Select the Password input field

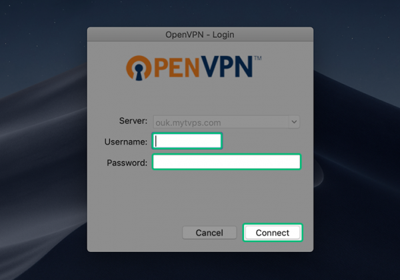[227, 162]
